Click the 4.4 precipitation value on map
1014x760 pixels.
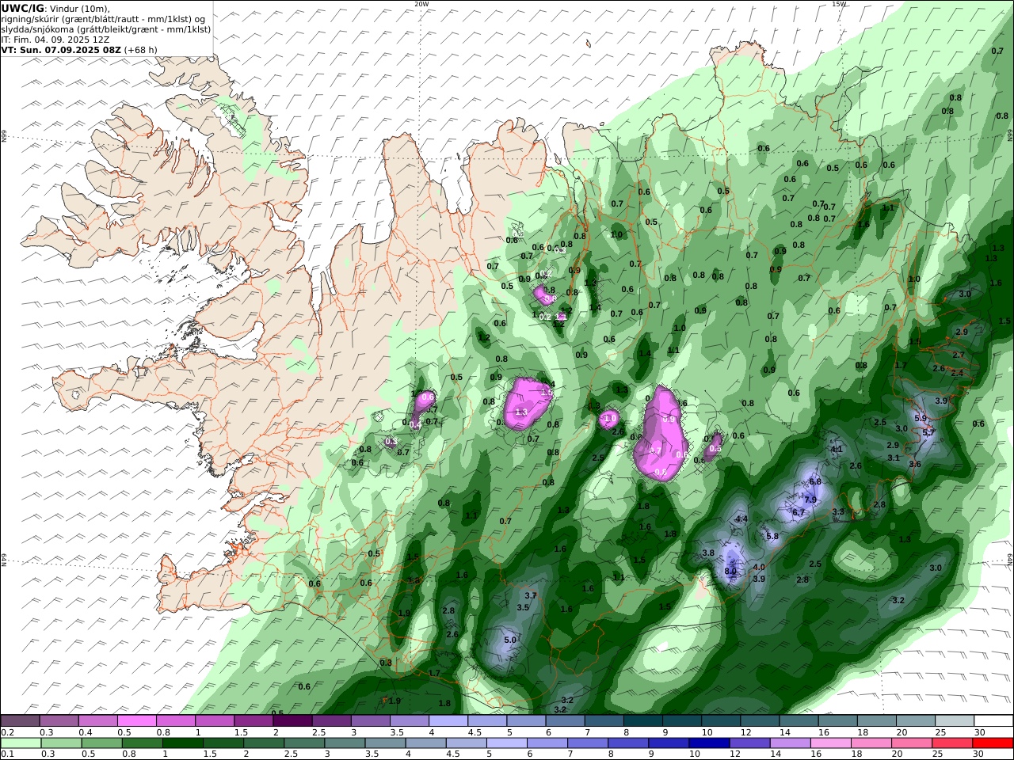coord(741,519)
